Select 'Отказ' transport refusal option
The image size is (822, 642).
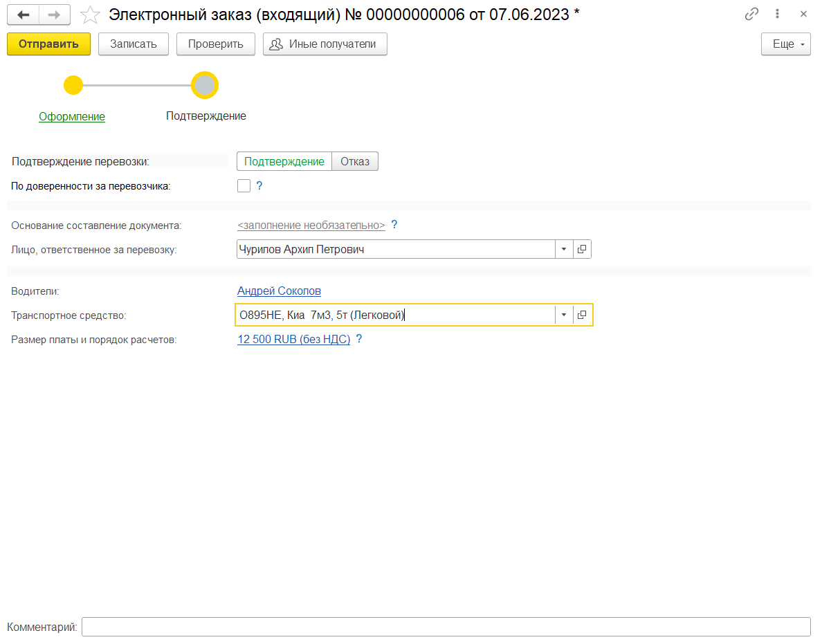[355, 161]
